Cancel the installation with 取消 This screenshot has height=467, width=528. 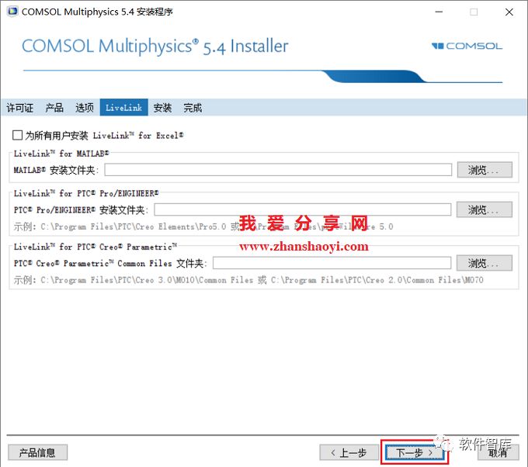498,452
